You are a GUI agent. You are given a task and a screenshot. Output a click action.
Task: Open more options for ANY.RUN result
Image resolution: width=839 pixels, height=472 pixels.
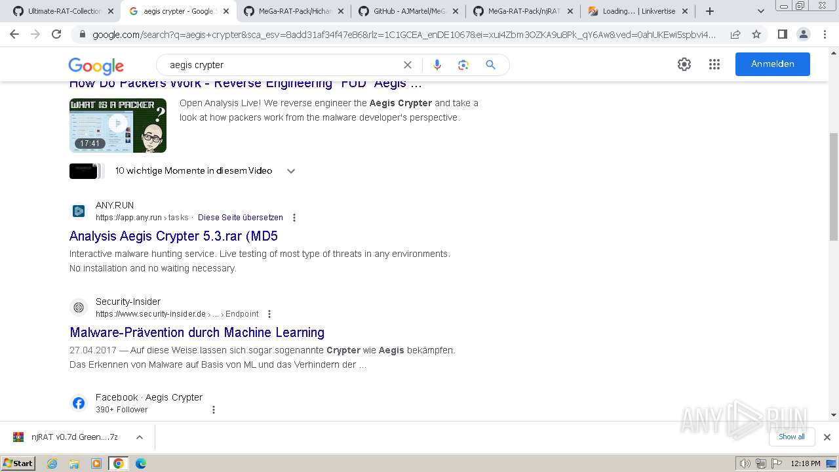[294, 218]
